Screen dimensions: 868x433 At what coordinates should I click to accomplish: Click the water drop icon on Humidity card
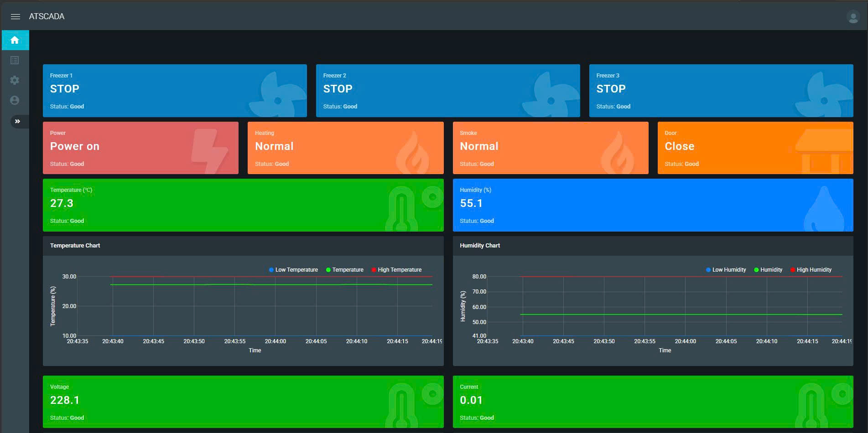pyautogui.click(x=824, y=209)
